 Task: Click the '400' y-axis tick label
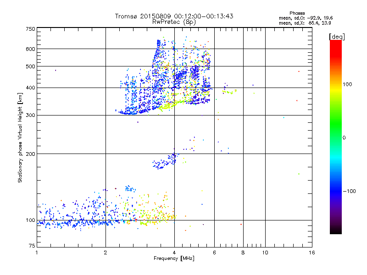31,88
